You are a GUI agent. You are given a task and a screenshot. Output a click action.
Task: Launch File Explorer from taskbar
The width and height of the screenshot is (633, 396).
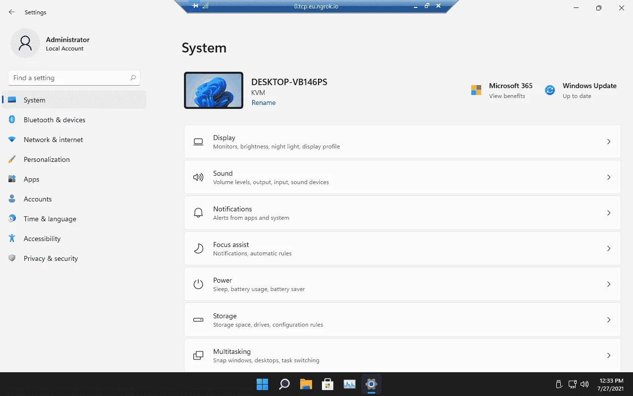(306, 384)
